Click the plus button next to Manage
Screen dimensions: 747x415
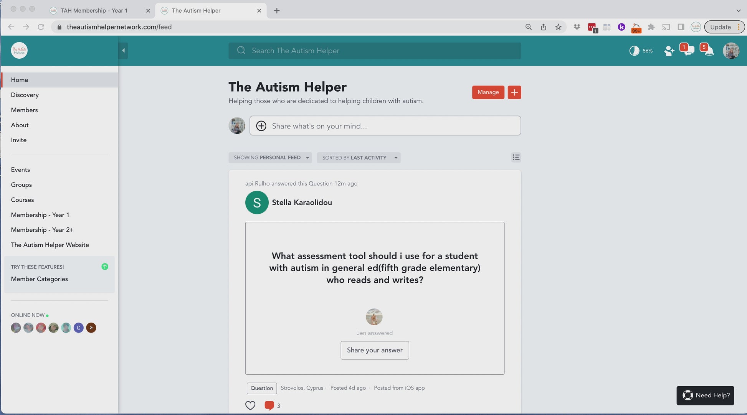514,92
